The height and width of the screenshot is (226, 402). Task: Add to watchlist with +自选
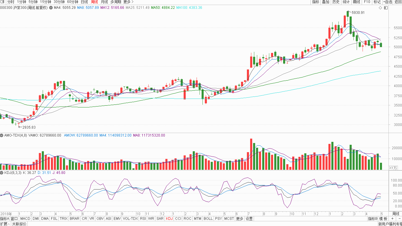coord(388,2)
